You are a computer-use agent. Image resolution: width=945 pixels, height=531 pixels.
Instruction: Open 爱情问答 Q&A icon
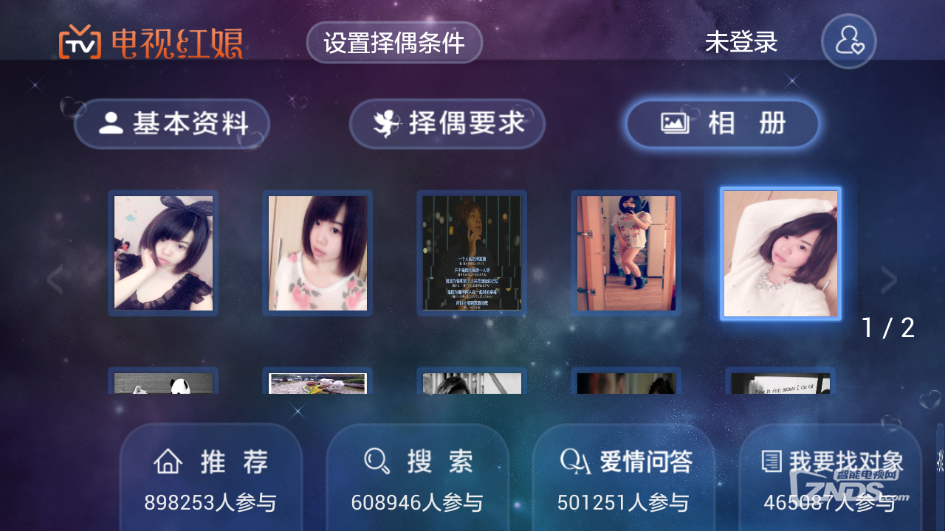pyautogui.click(x=575, y=462)
